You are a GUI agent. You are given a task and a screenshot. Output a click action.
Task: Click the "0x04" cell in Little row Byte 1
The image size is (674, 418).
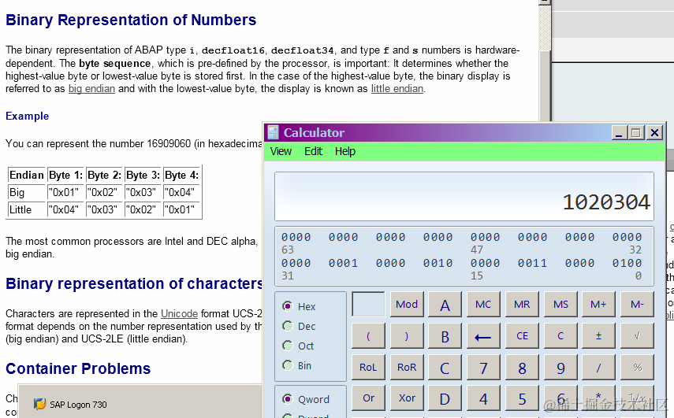(65, 209)
